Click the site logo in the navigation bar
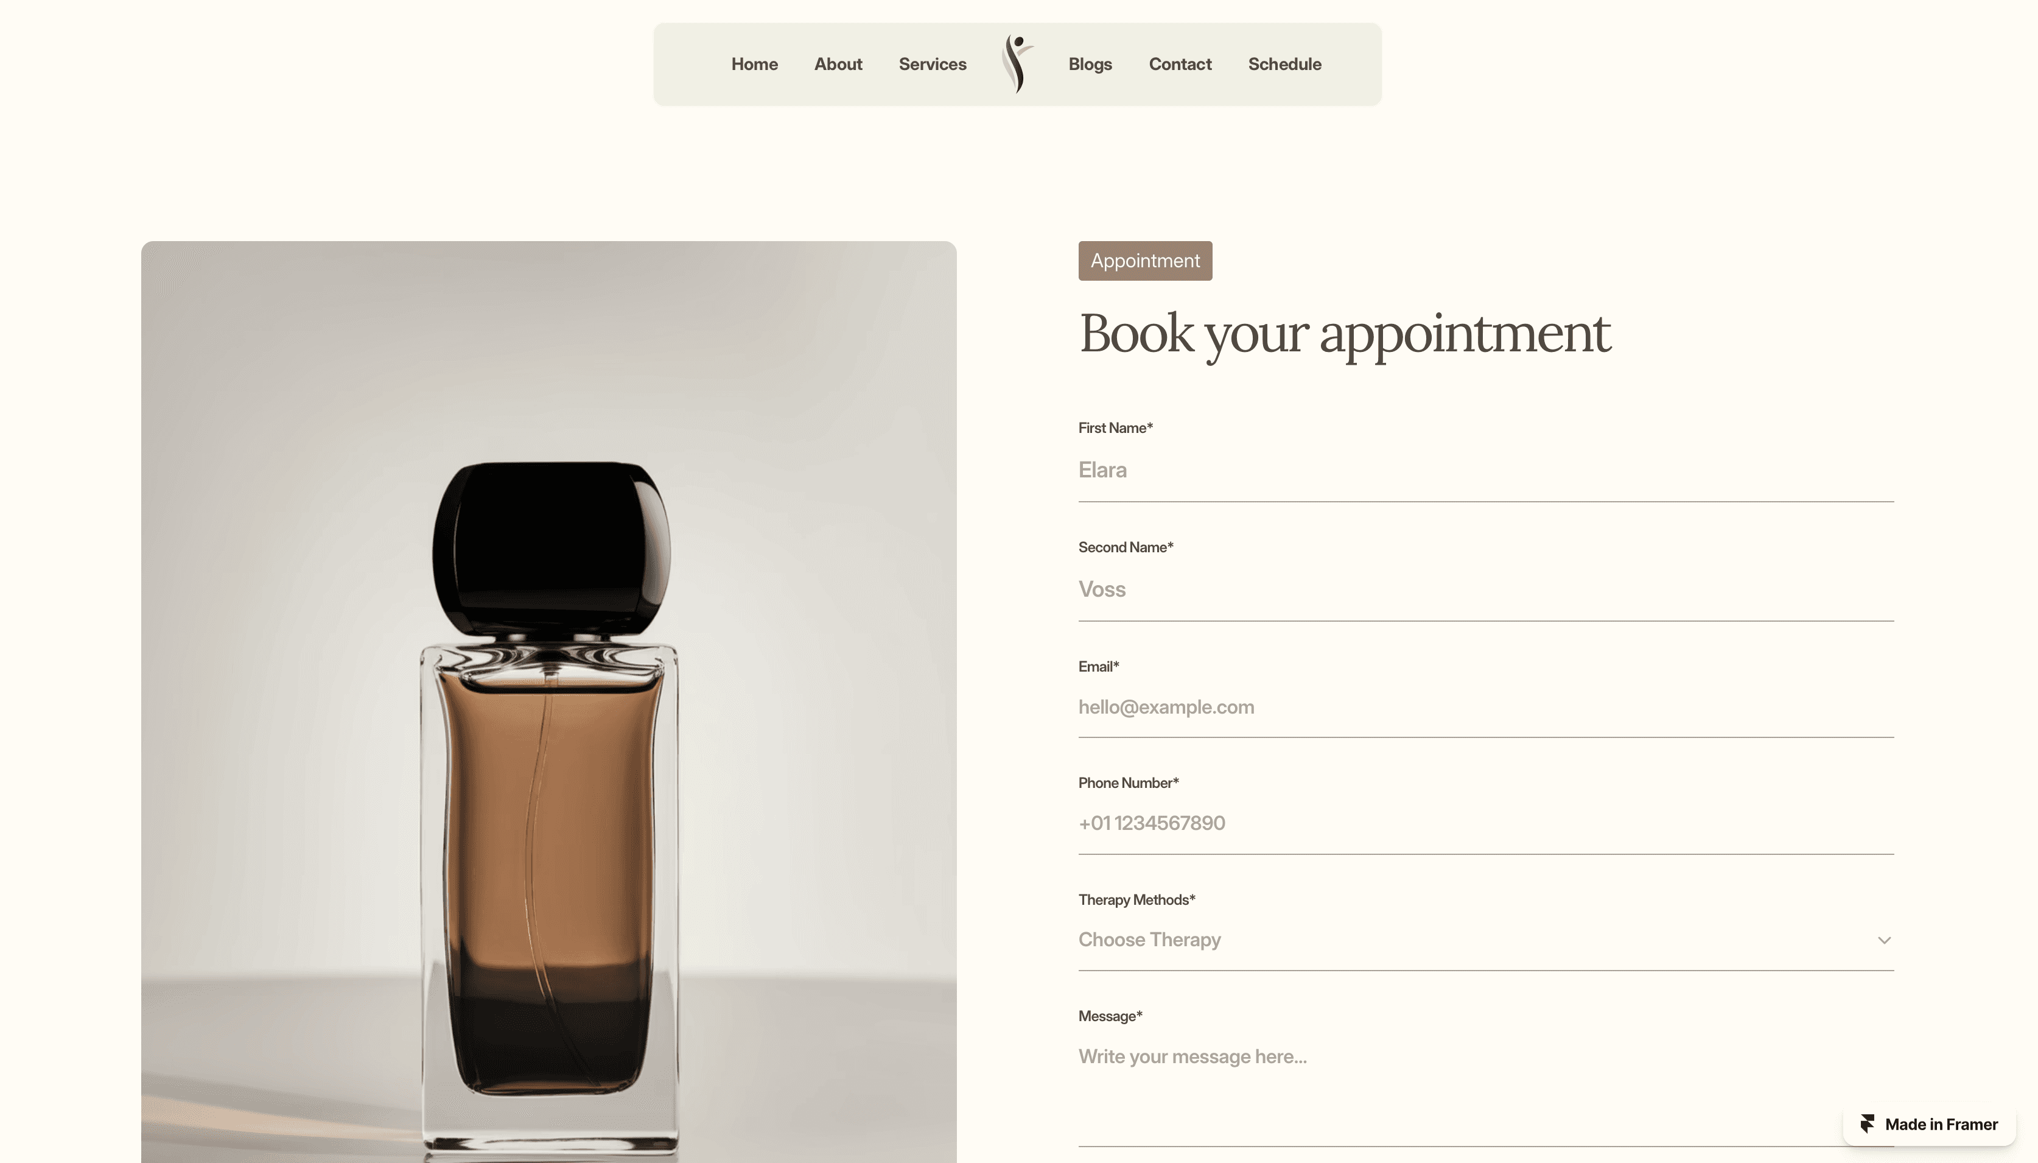The image size is (2038, 1163). pos(1018,64)
